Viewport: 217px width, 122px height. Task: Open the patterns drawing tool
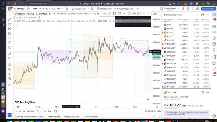click(x=9, y=28)
